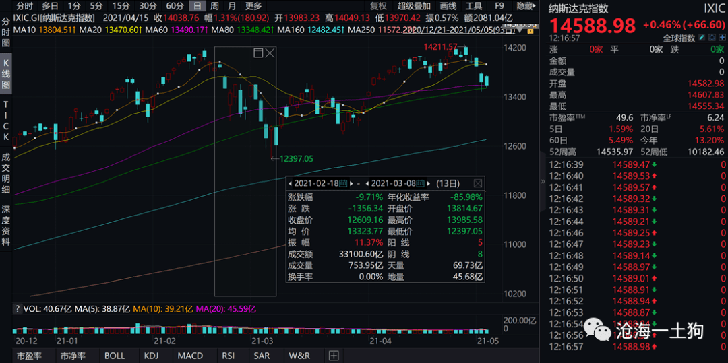Switch chart to daily (日) period
This screenshot has height=363, width=728.
point(197,6)
